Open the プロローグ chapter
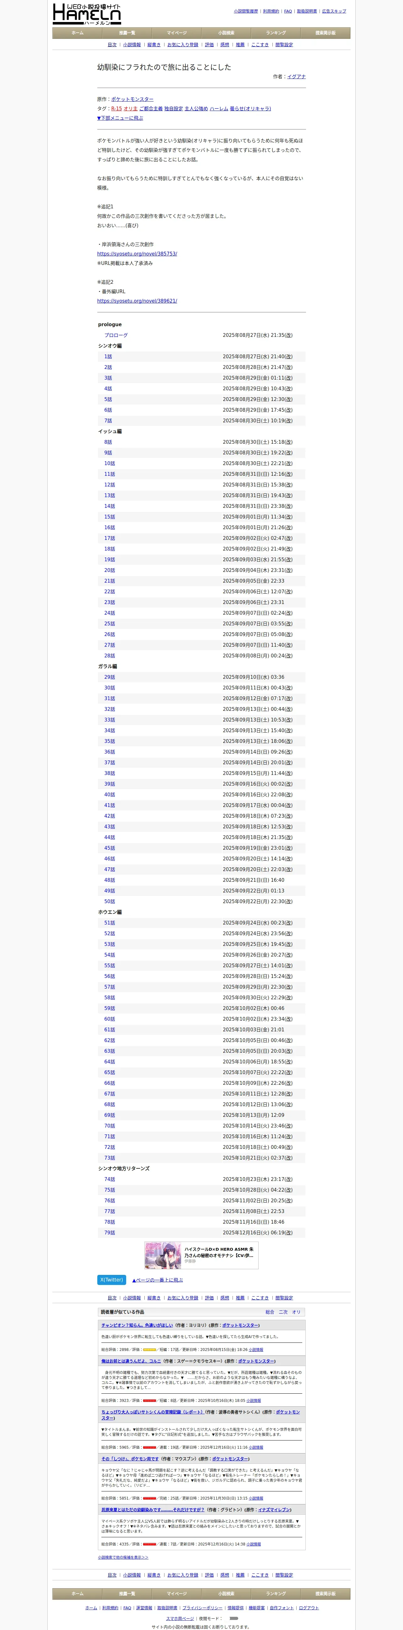Viewport: 403px width, 1630px height. (116, 335)
